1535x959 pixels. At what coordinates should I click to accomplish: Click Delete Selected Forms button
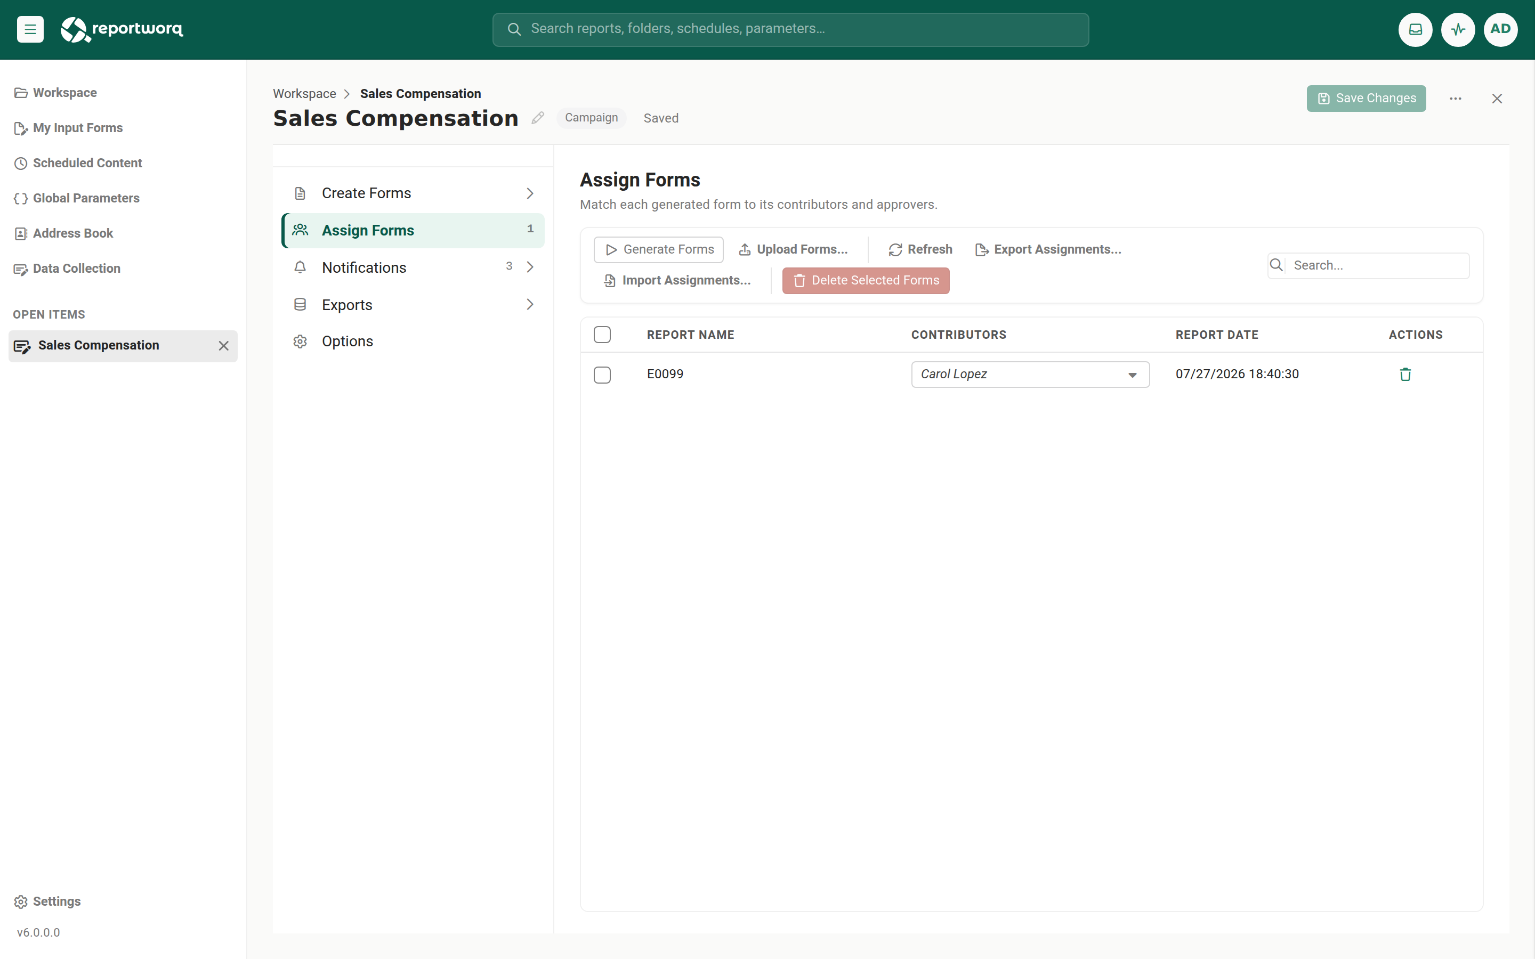point(865,281)
